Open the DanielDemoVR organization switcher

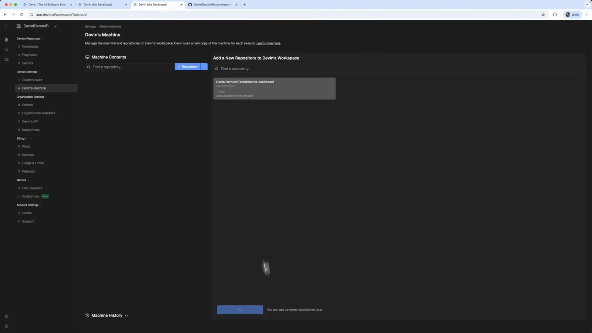point(37,26)
